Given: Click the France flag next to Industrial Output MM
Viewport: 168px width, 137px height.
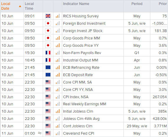Looking at the screenshot, I should 48,60.
